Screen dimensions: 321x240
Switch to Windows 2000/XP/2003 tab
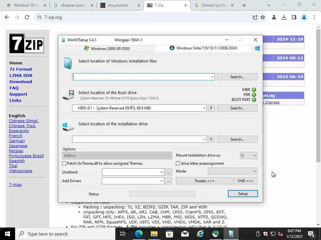tap(107, 48)
